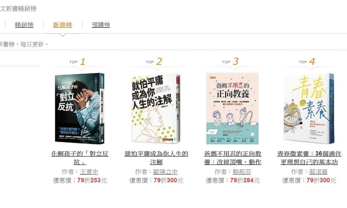
Task: Open the 青春微素養：36個通往 title link
Action: 309,158
